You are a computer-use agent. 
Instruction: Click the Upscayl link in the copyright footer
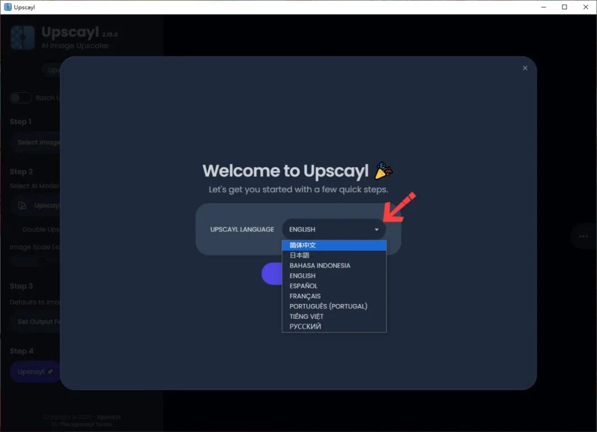click(109, 417)
